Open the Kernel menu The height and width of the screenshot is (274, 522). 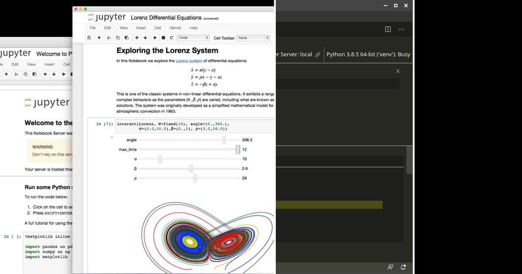pyautogui.click(x=175, y=27)
